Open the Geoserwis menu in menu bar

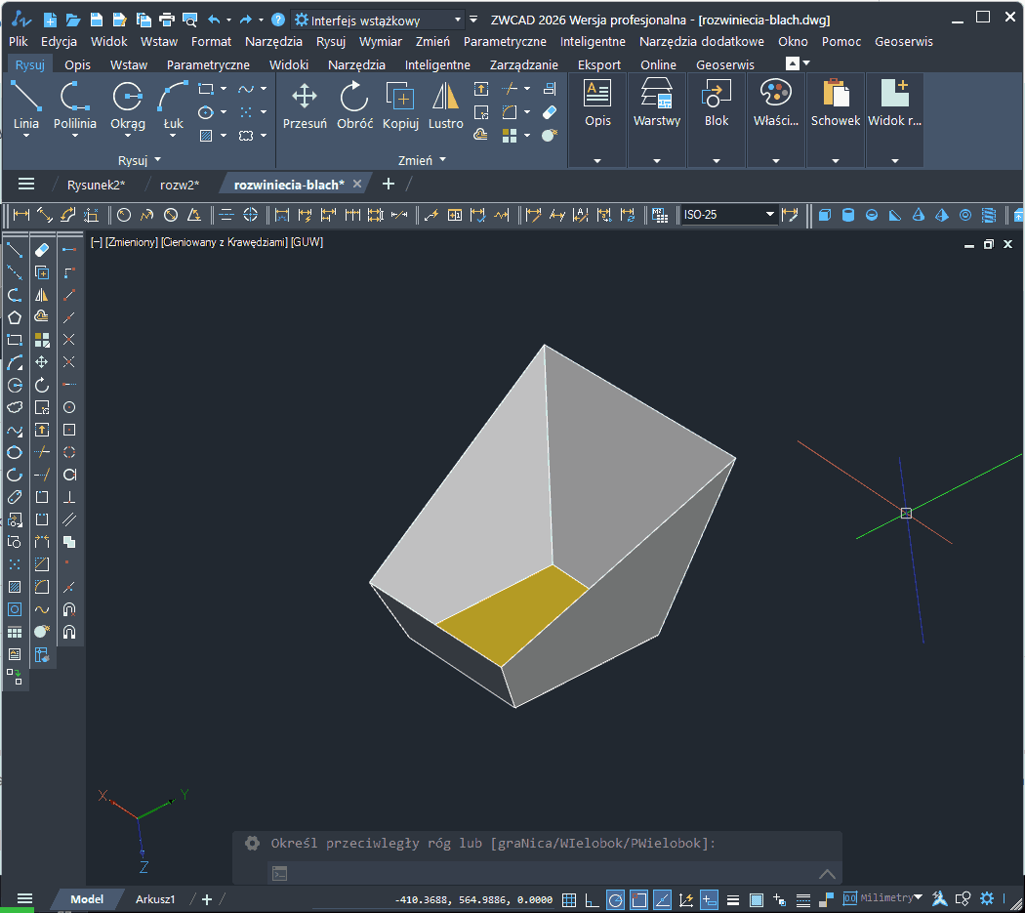tap(903, 41)
